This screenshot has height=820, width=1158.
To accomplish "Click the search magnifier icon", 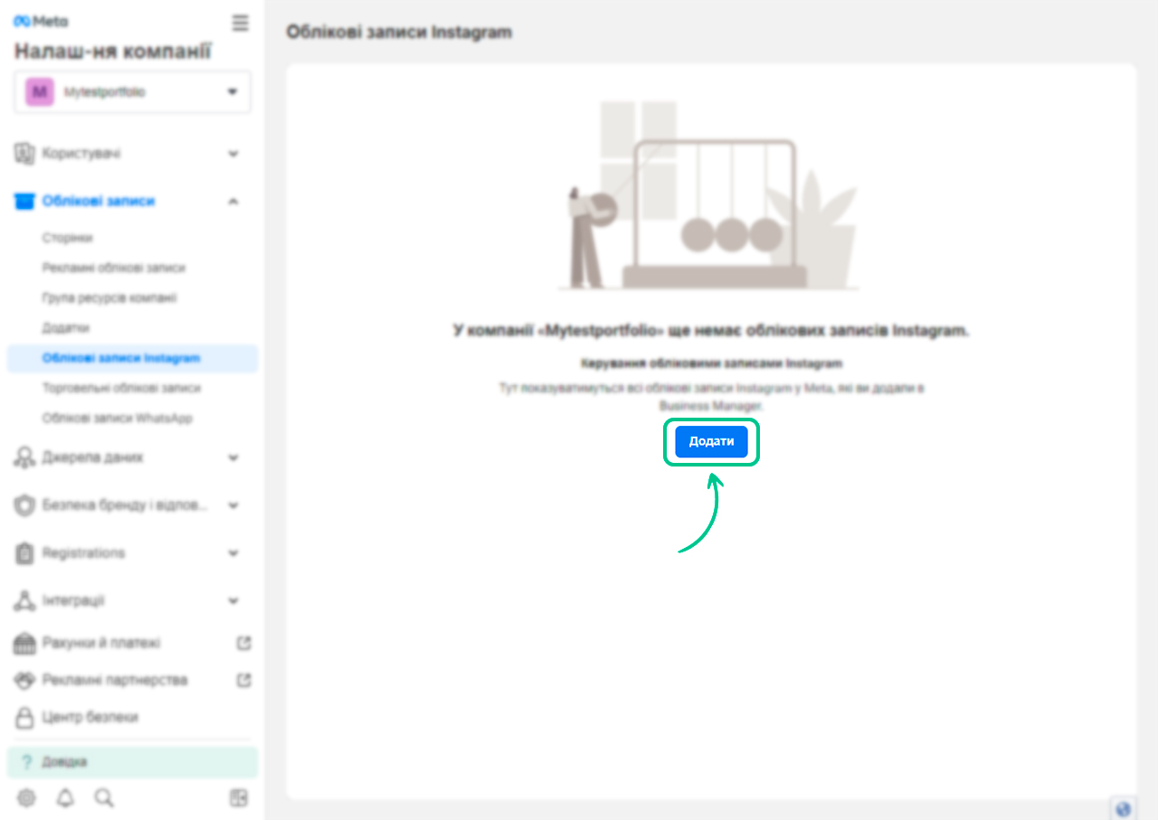I will [x=104, y=797].
